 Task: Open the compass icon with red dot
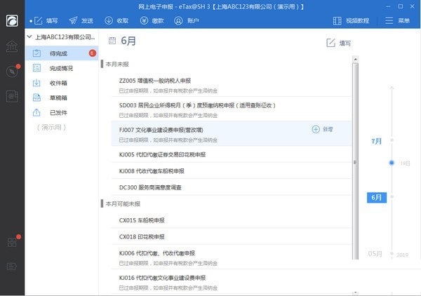coord(12,72)
